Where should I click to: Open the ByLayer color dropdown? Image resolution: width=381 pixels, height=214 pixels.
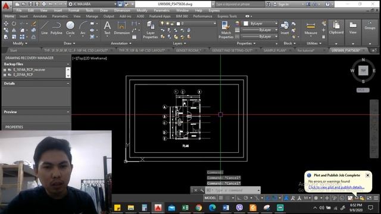point(276,24)
